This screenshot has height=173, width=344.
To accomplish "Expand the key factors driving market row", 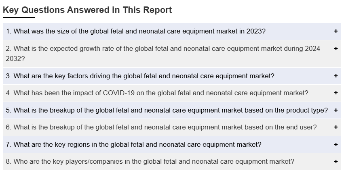I will [x=172, y=76].
